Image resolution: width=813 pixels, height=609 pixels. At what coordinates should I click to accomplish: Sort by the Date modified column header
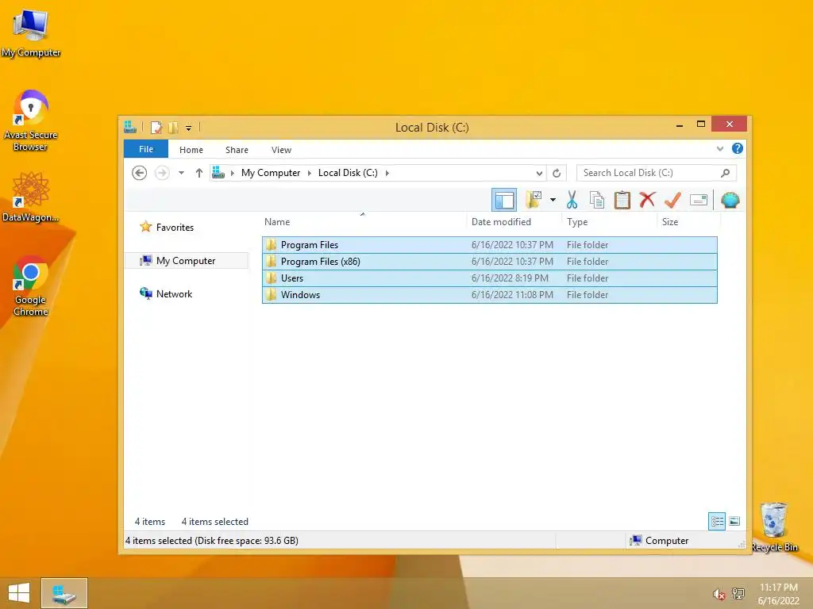pyautogui.click(x=514, y=222)
